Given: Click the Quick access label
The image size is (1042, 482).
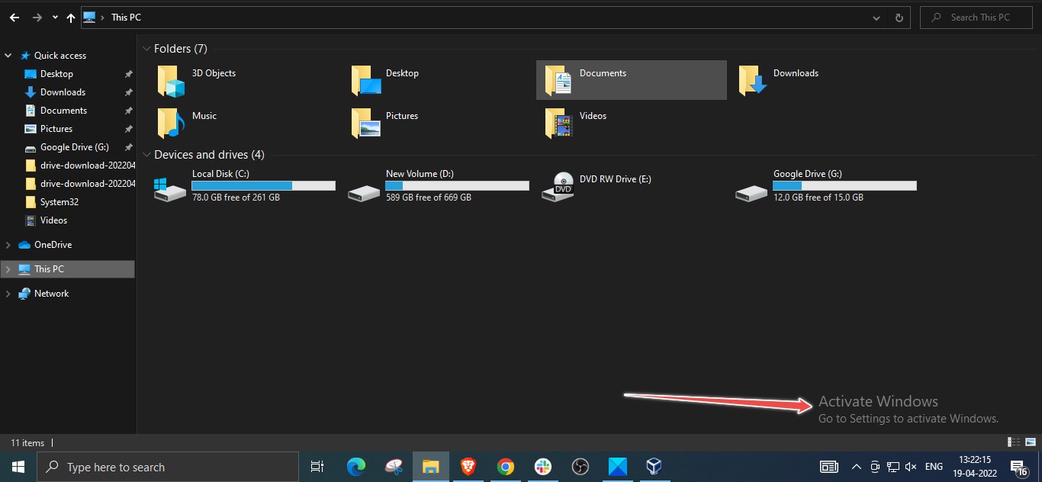Looking at the screenshot, I should pyautogui.click(x=60, y=56).
